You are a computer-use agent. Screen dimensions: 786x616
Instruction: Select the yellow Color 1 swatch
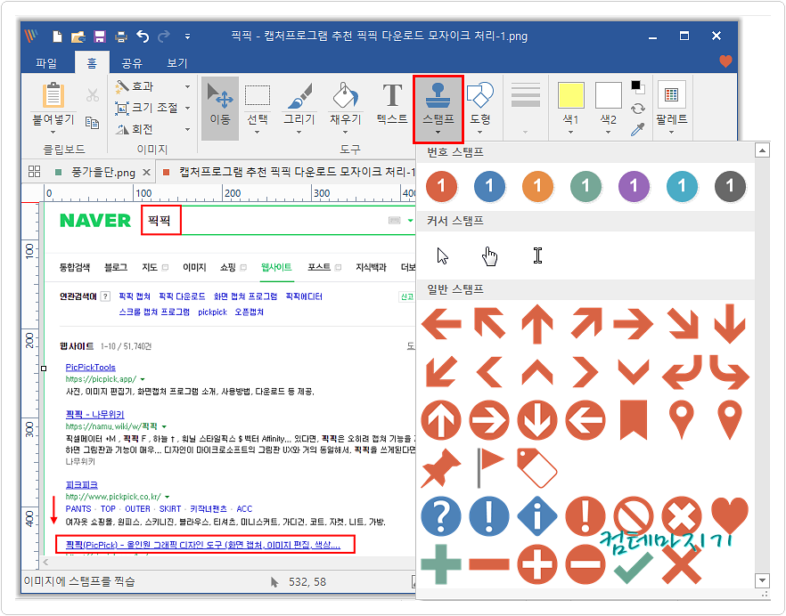pyautogui.click(x=571, y=95)
